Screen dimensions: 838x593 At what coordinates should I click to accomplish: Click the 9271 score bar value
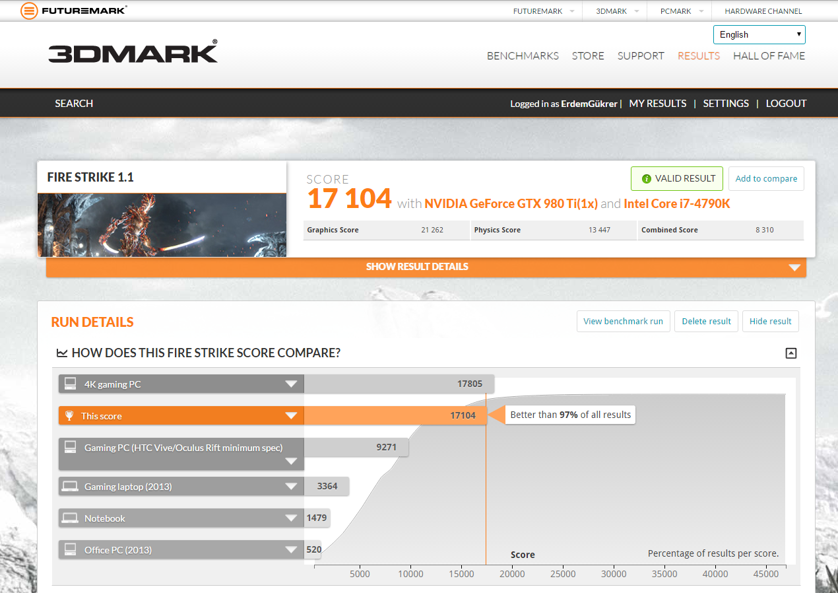click(386, 447)
